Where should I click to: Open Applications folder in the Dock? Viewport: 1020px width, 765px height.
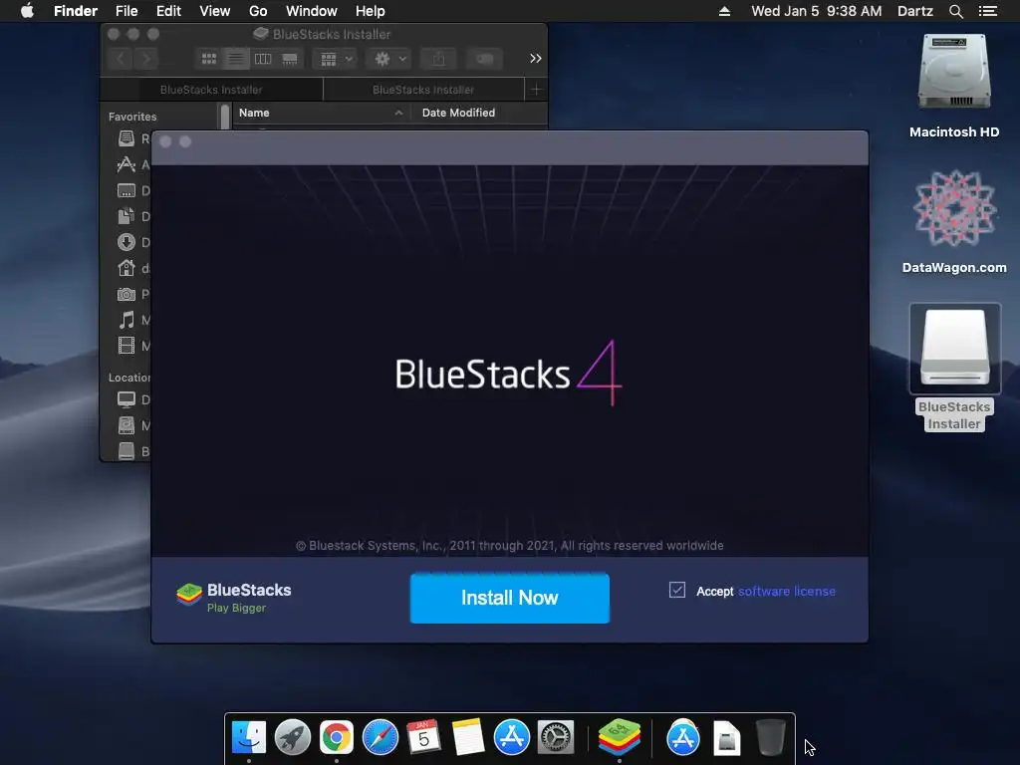click(683, 738)
